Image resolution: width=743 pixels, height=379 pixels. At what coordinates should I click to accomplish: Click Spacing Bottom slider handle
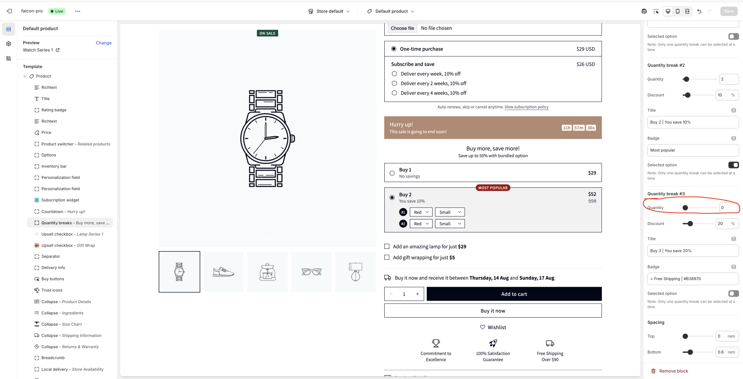pos(690,352)
